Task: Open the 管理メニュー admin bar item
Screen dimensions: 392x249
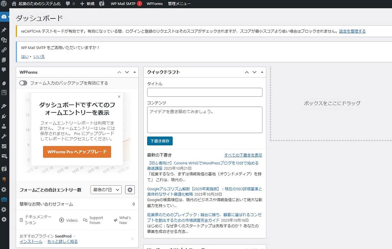Action: 179,3
